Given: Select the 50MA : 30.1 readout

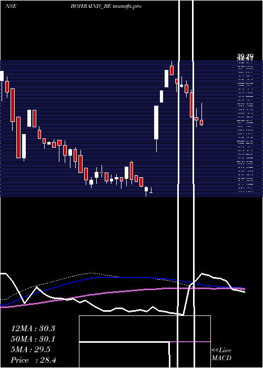Looking at the screenshot, I should pyautogui.click(x=33, y=339).
